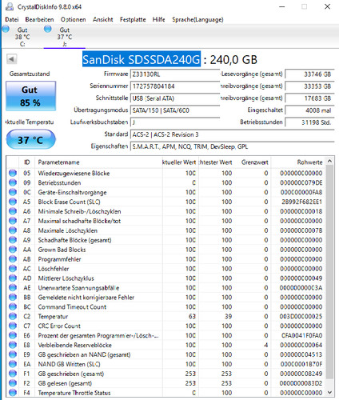Viewport: 339px width, 400px height.
Task: Click the status icon for Maximal schadhafte Blöcke/tot
Action: pyautogui.click(x=13, y=221)
